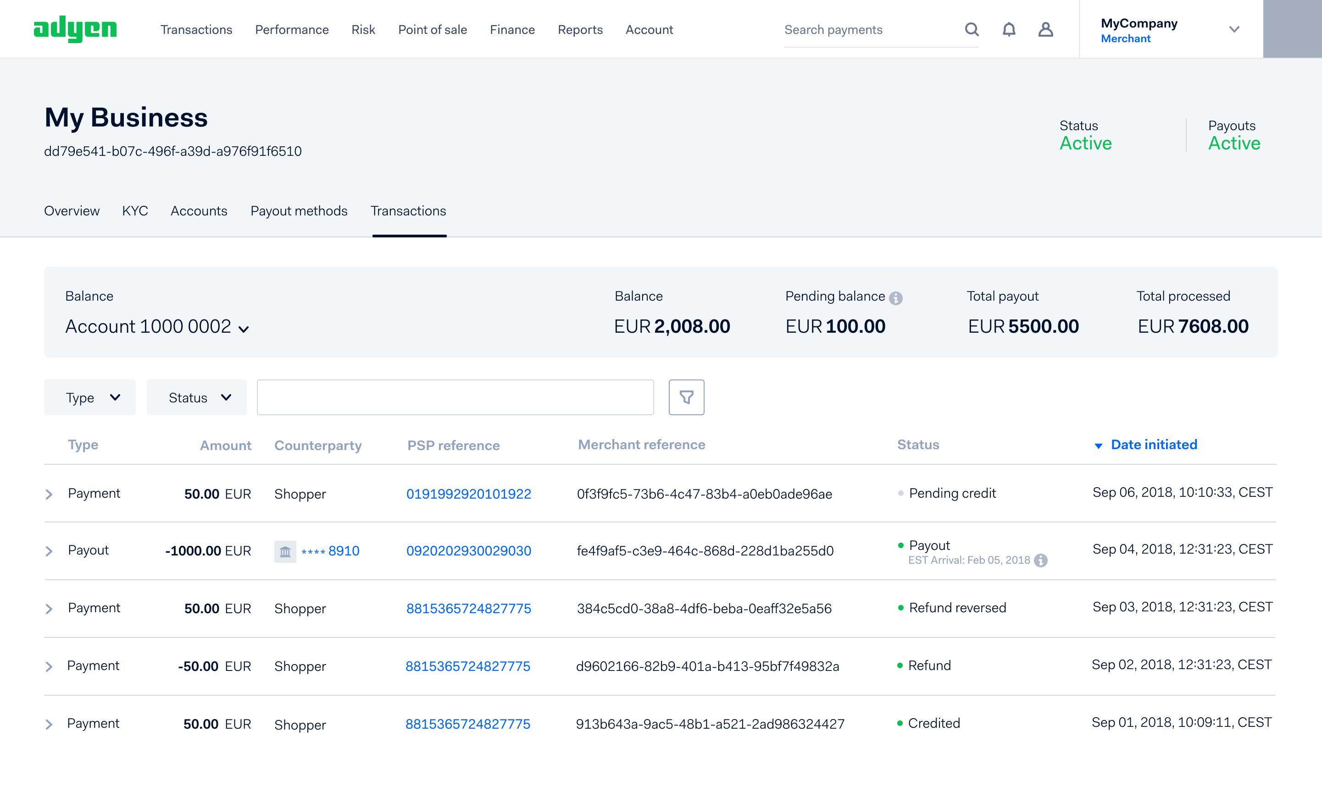The image size is (1322, 802).
Task: Expand the Credited payment row
Action: coord(49,724)
